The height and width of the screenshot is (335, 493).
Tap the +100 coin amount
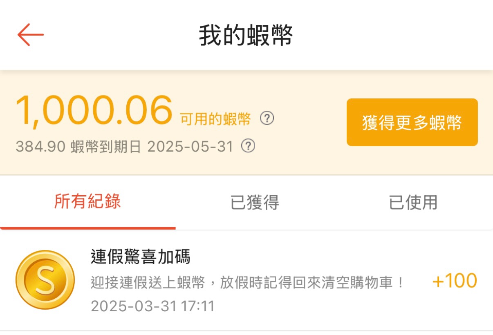454,281
